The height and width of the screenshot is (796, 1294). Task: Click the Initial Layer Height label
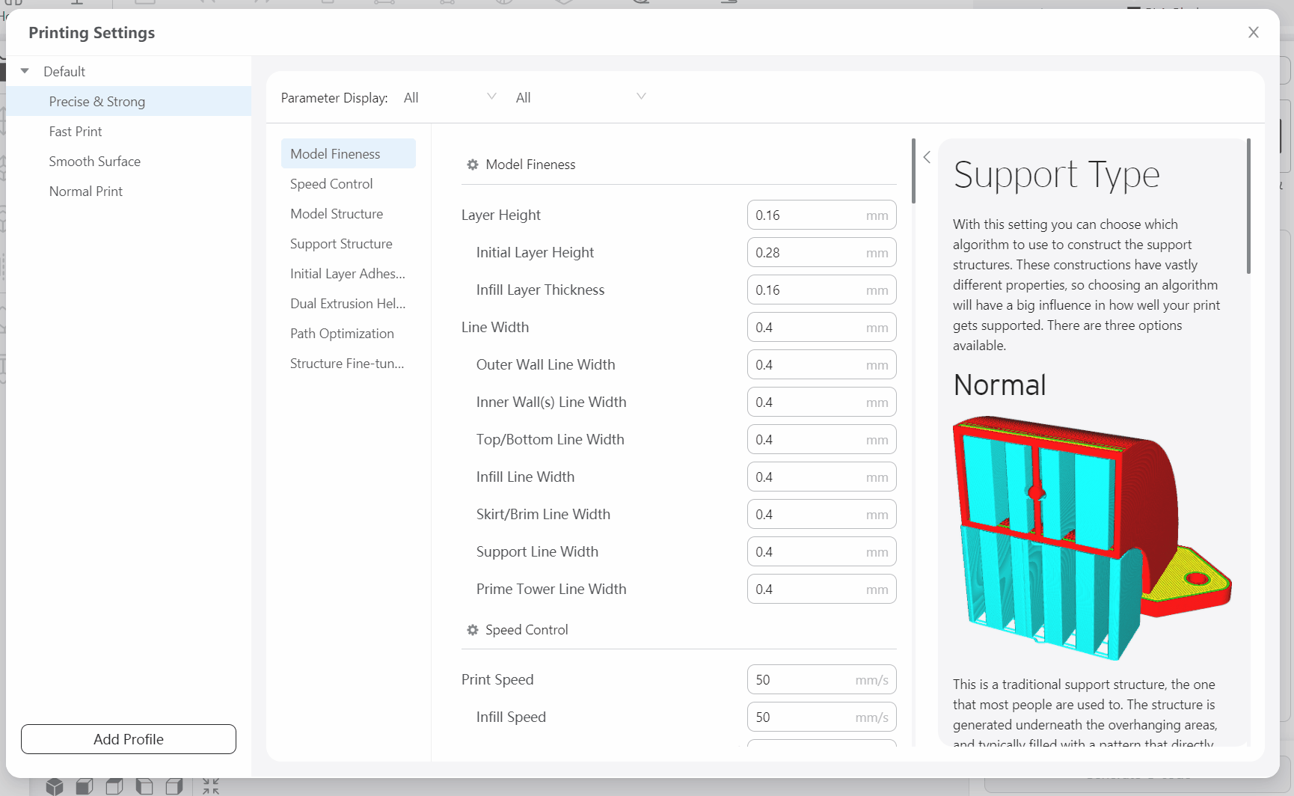535,252
